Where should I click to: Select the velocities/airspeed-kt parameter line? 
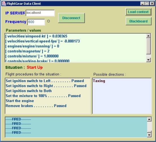(x=36, y=36)
